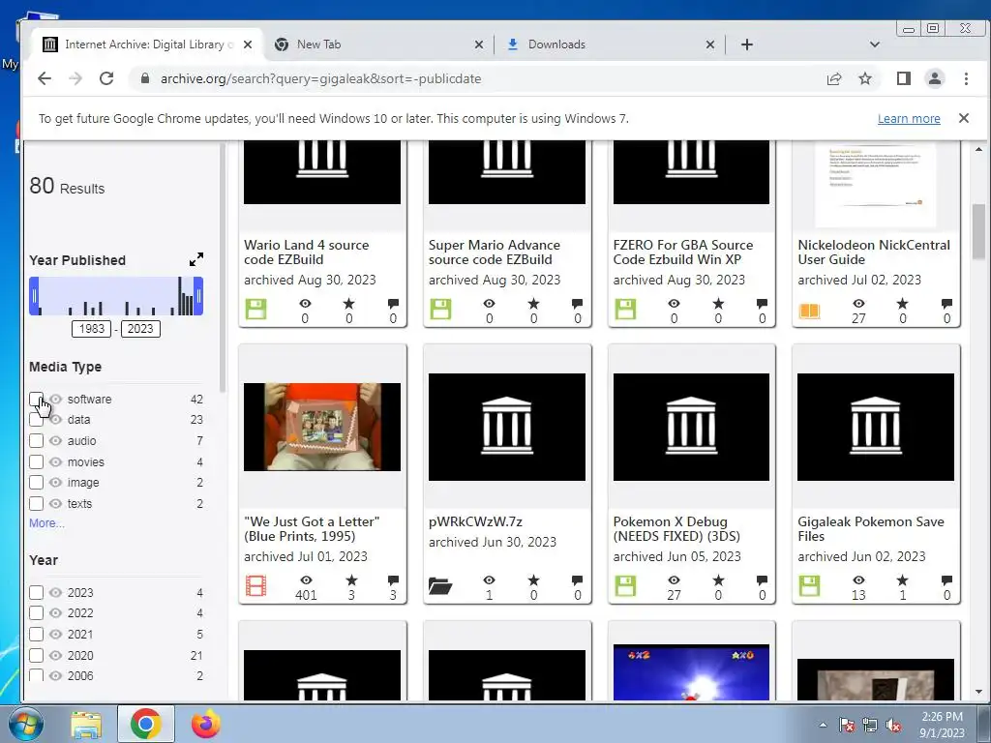Open Nickelodeon NickCentral User Guide title
This screenshot has height=743, width=991.
[x=874, y=253]
